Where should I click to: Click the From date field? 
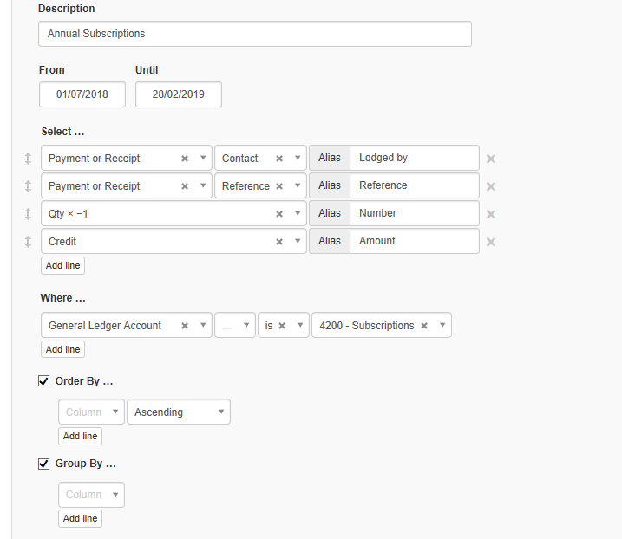pos(82,94)
